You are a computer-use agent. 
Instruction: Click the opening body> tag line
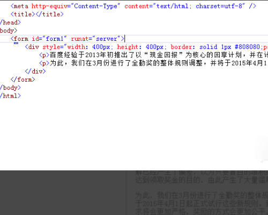9,31
